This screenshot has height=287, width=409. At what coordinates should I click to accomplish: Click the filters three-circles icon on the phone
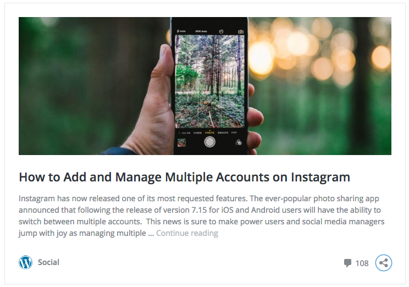click(239, 142)
